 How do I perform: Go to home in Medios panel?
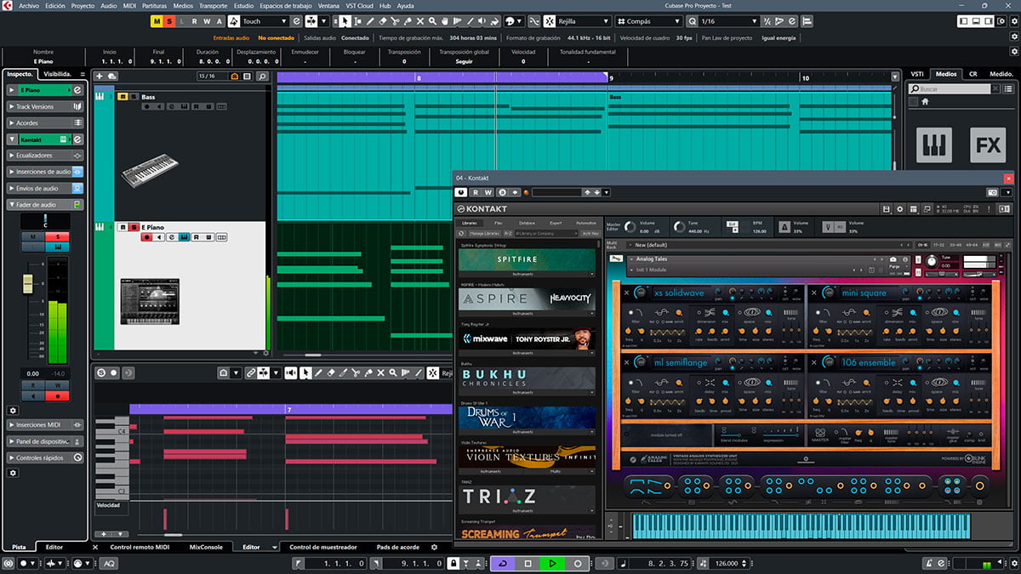925,101
